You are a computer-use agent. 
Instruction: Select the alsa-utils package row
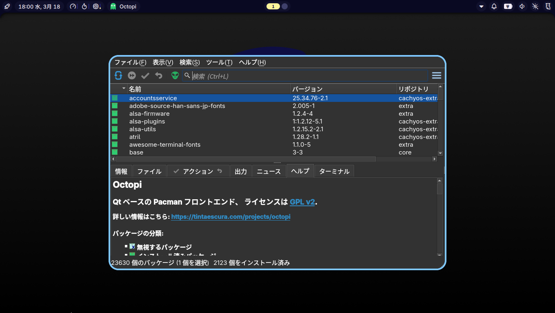pyautogui.click(x=142, y=129)
